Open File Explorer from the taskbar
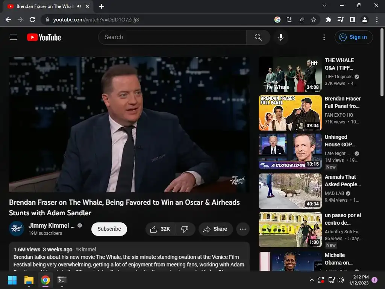 point(29,280)
